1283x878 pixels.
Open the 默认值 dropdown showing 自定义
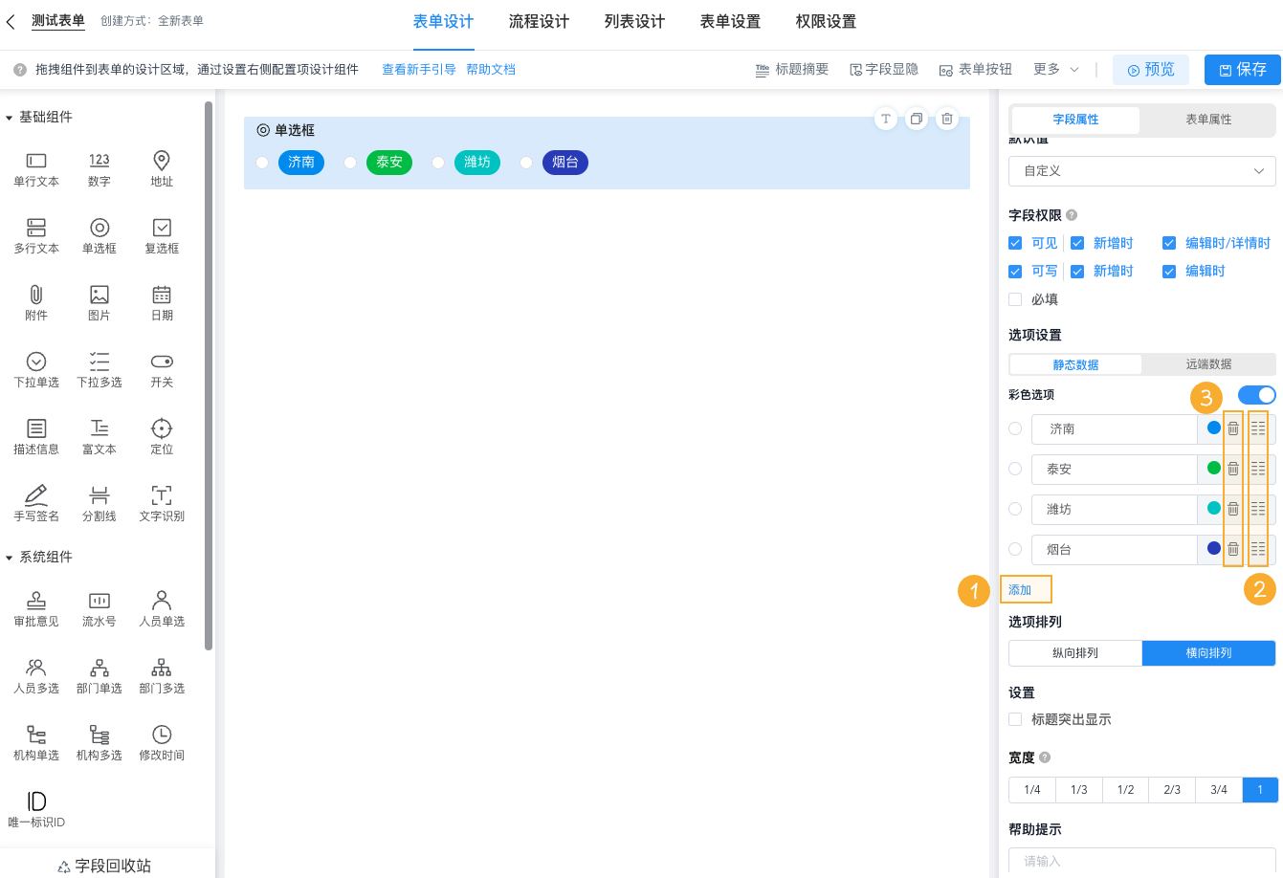coord(1141,171)
